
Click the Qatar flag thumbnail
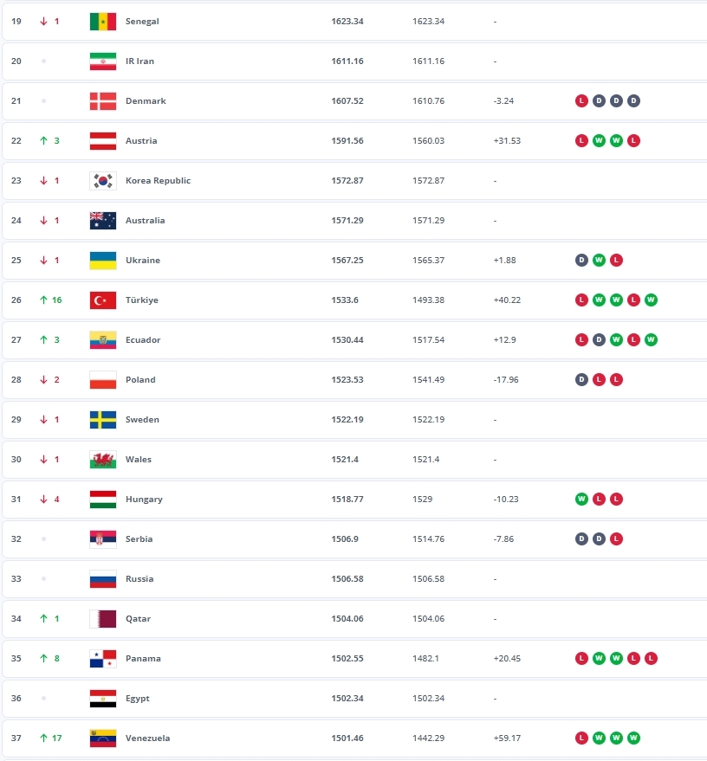pos(103,618)
